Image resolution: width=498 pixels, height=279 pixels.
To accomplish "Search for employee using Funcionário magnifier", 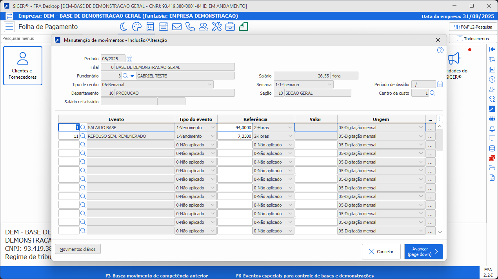I will tap(125, 76).
